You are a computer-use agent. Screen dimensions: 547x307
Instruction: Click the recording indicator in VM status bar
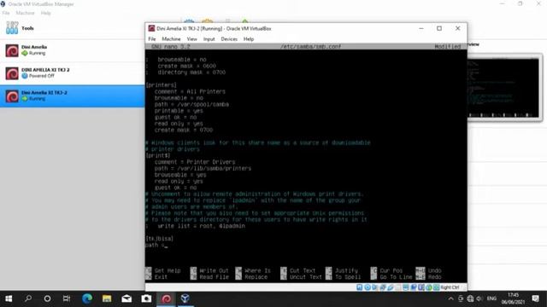414,287
